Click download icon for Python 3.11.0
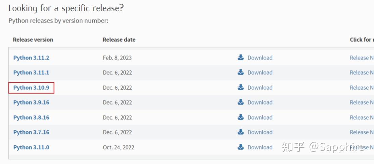This screenshot has width=374, height=164. pyautogui.click(x=240, y=147)
